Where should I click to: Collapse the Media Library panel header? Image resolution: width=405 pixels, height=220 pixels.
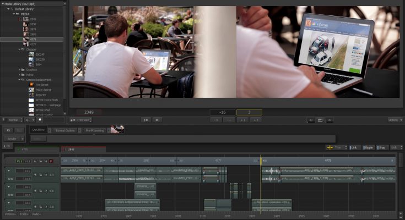3,4
